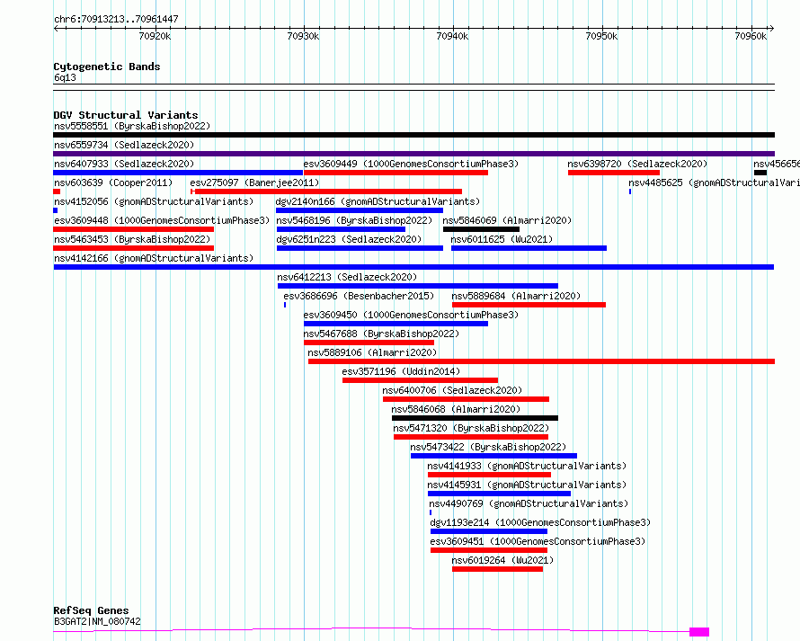Click the nsv6019264 (Wu2021) label
The height and width of the screenshot is (641, 800).
point(502,560)
